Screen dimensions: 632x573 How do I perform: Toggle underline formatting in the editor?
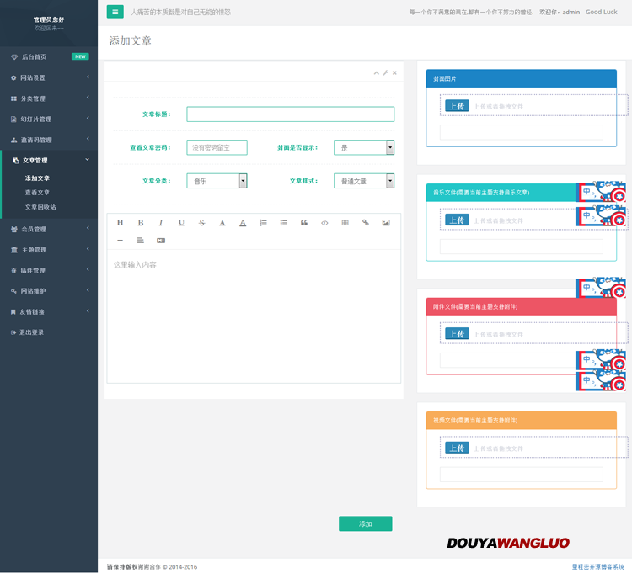pyautogui.click(x=181, y=223)
